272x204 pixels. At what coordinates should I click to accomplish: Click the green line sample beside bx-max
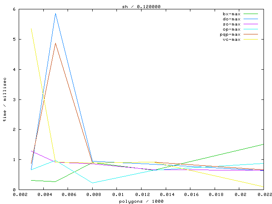[x=251, y=14]
